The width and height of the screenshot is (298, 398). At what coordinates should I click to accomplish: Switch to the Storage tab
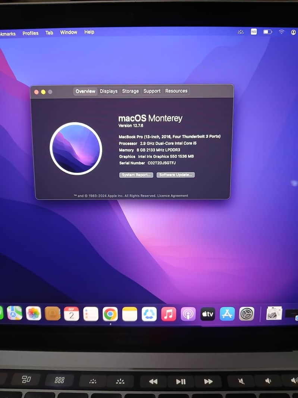pyautogui.click(x=131, y=91)
